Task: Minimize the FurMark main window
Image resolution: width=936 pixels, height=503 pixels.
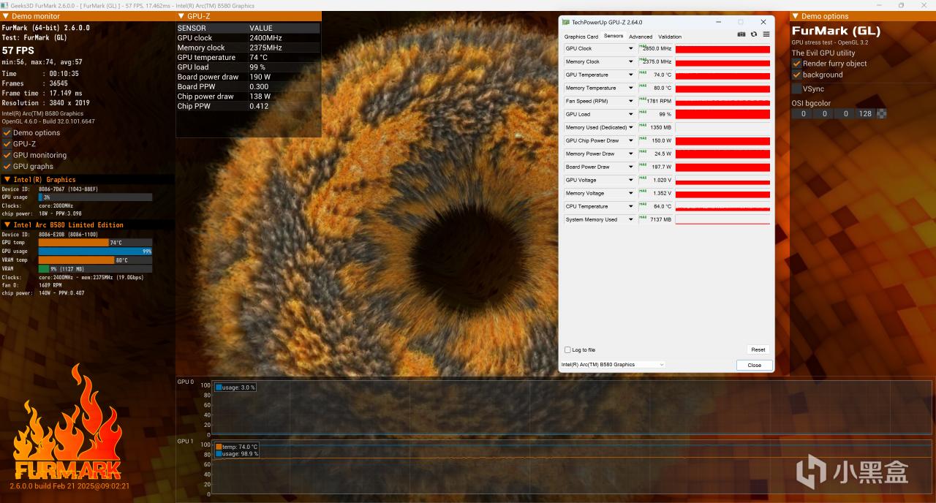Action: tap(881, 5)
